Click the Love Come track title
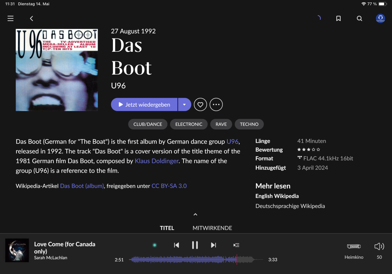 [x=65, y=248]
